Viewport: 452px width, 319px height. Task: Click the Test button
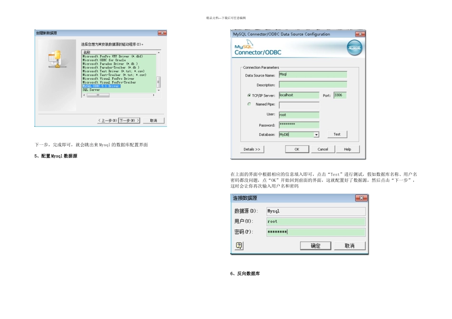click(x=337, y=134)
